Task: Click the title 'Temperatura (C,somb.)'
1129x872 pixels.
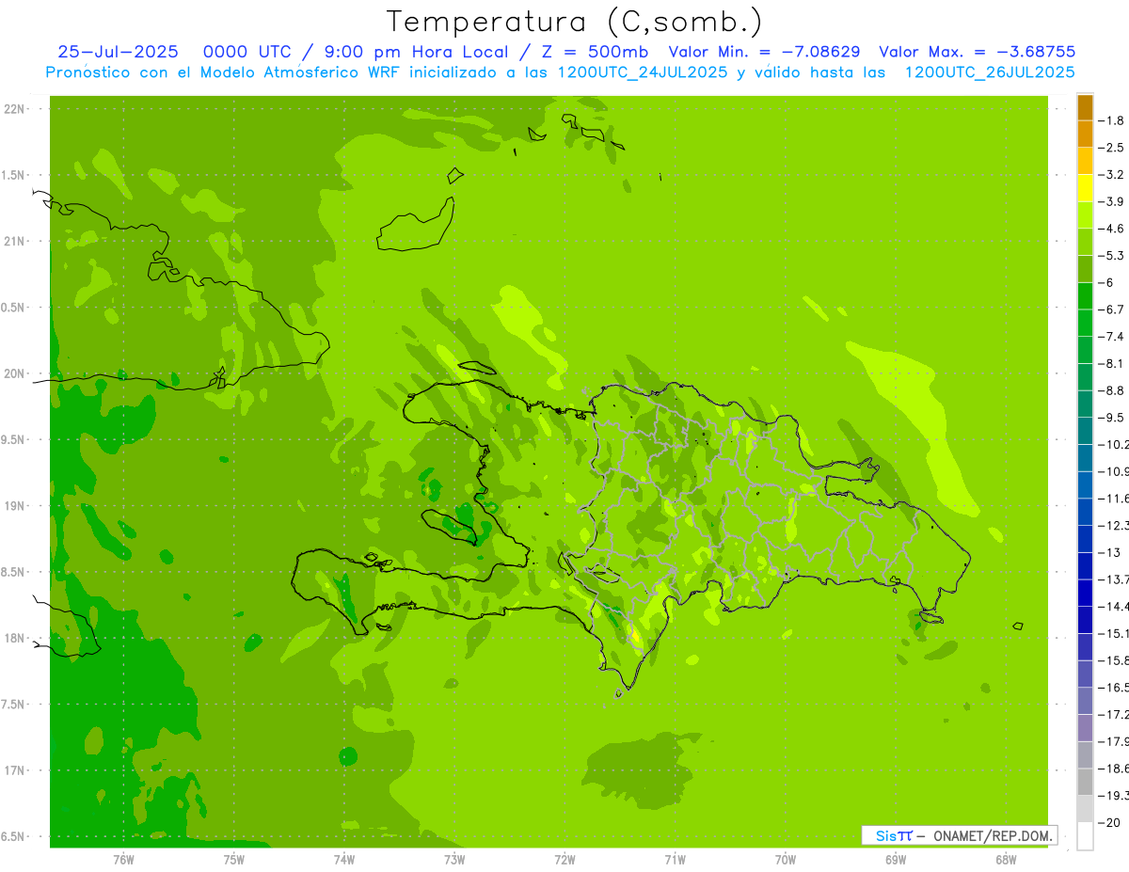Action: tap(574, 23)
